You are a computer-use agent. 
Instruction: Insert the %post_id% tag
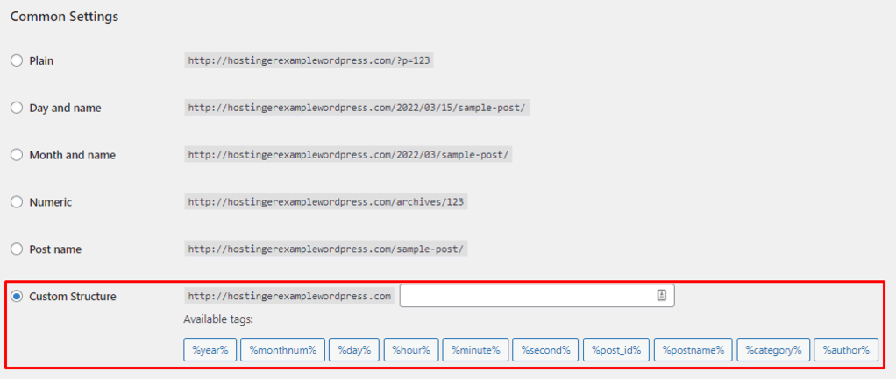coord(616,350)
